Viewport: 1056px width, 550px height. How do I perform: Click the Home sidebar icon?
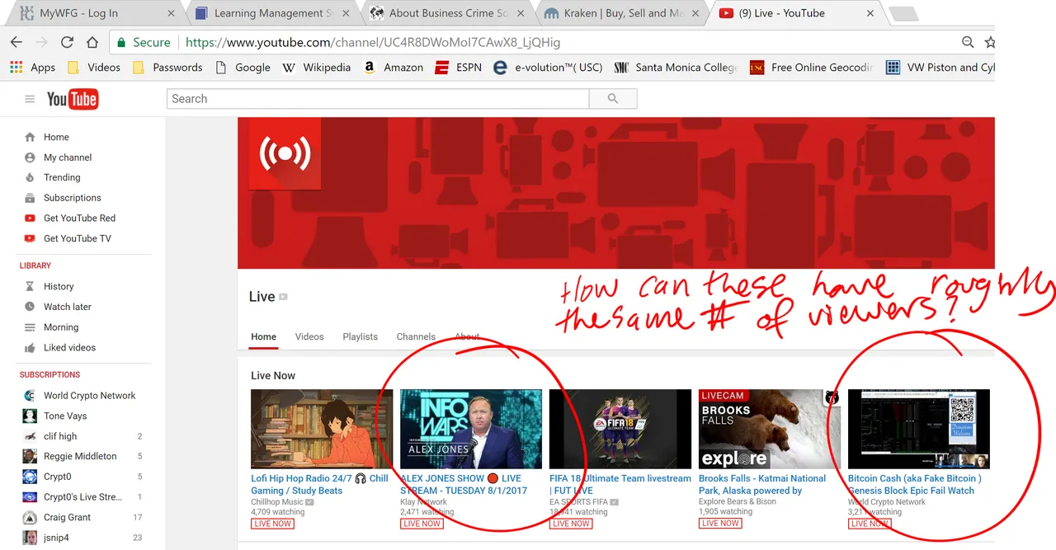(30, 137)
